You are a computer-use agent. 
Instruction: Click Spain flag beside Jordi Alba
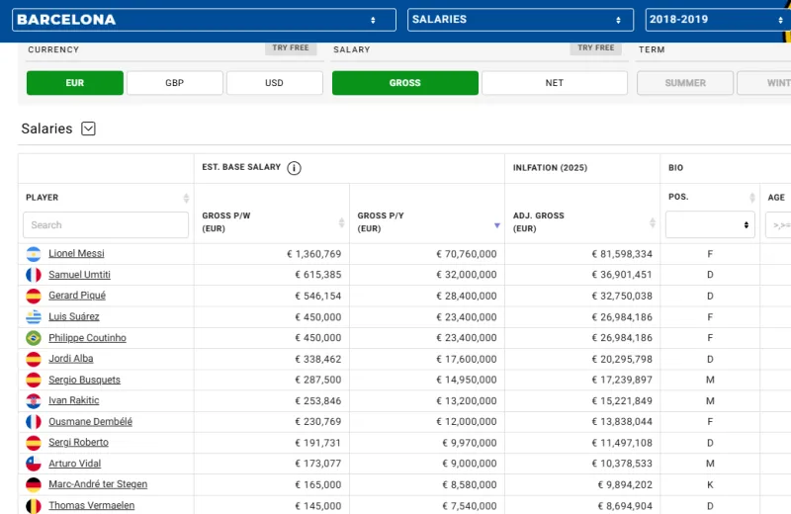pyautogui.click(x=34, y=359)
